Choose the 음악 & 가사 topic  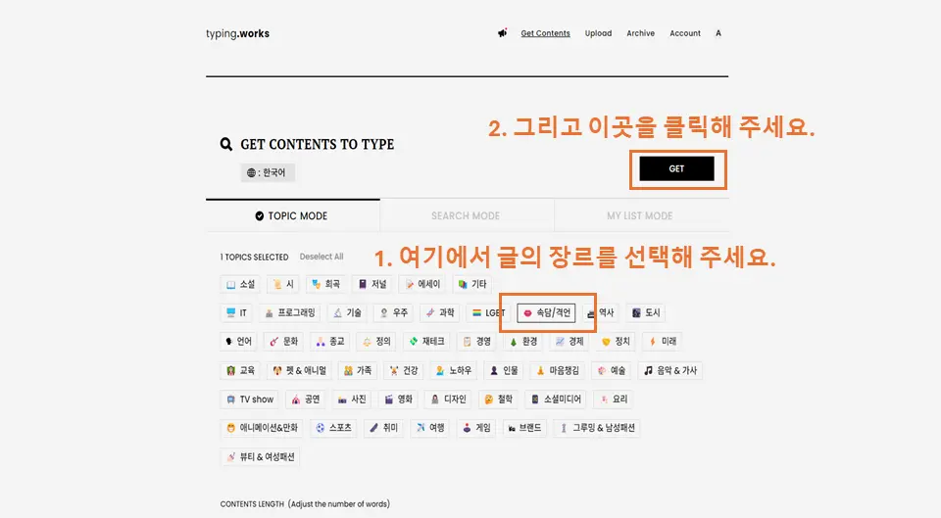click(670, 370)
